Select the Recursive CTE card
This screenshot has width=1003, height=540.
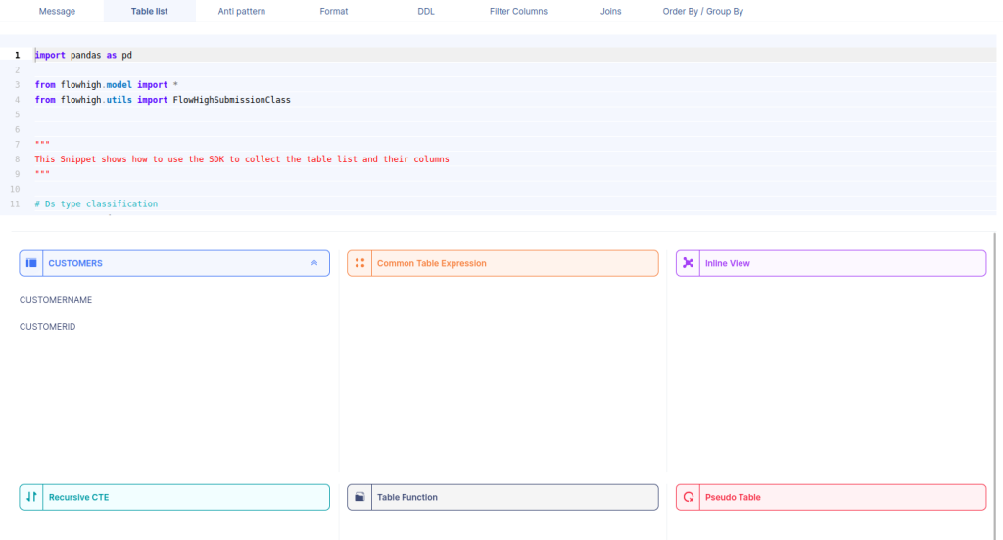[174, 497]
